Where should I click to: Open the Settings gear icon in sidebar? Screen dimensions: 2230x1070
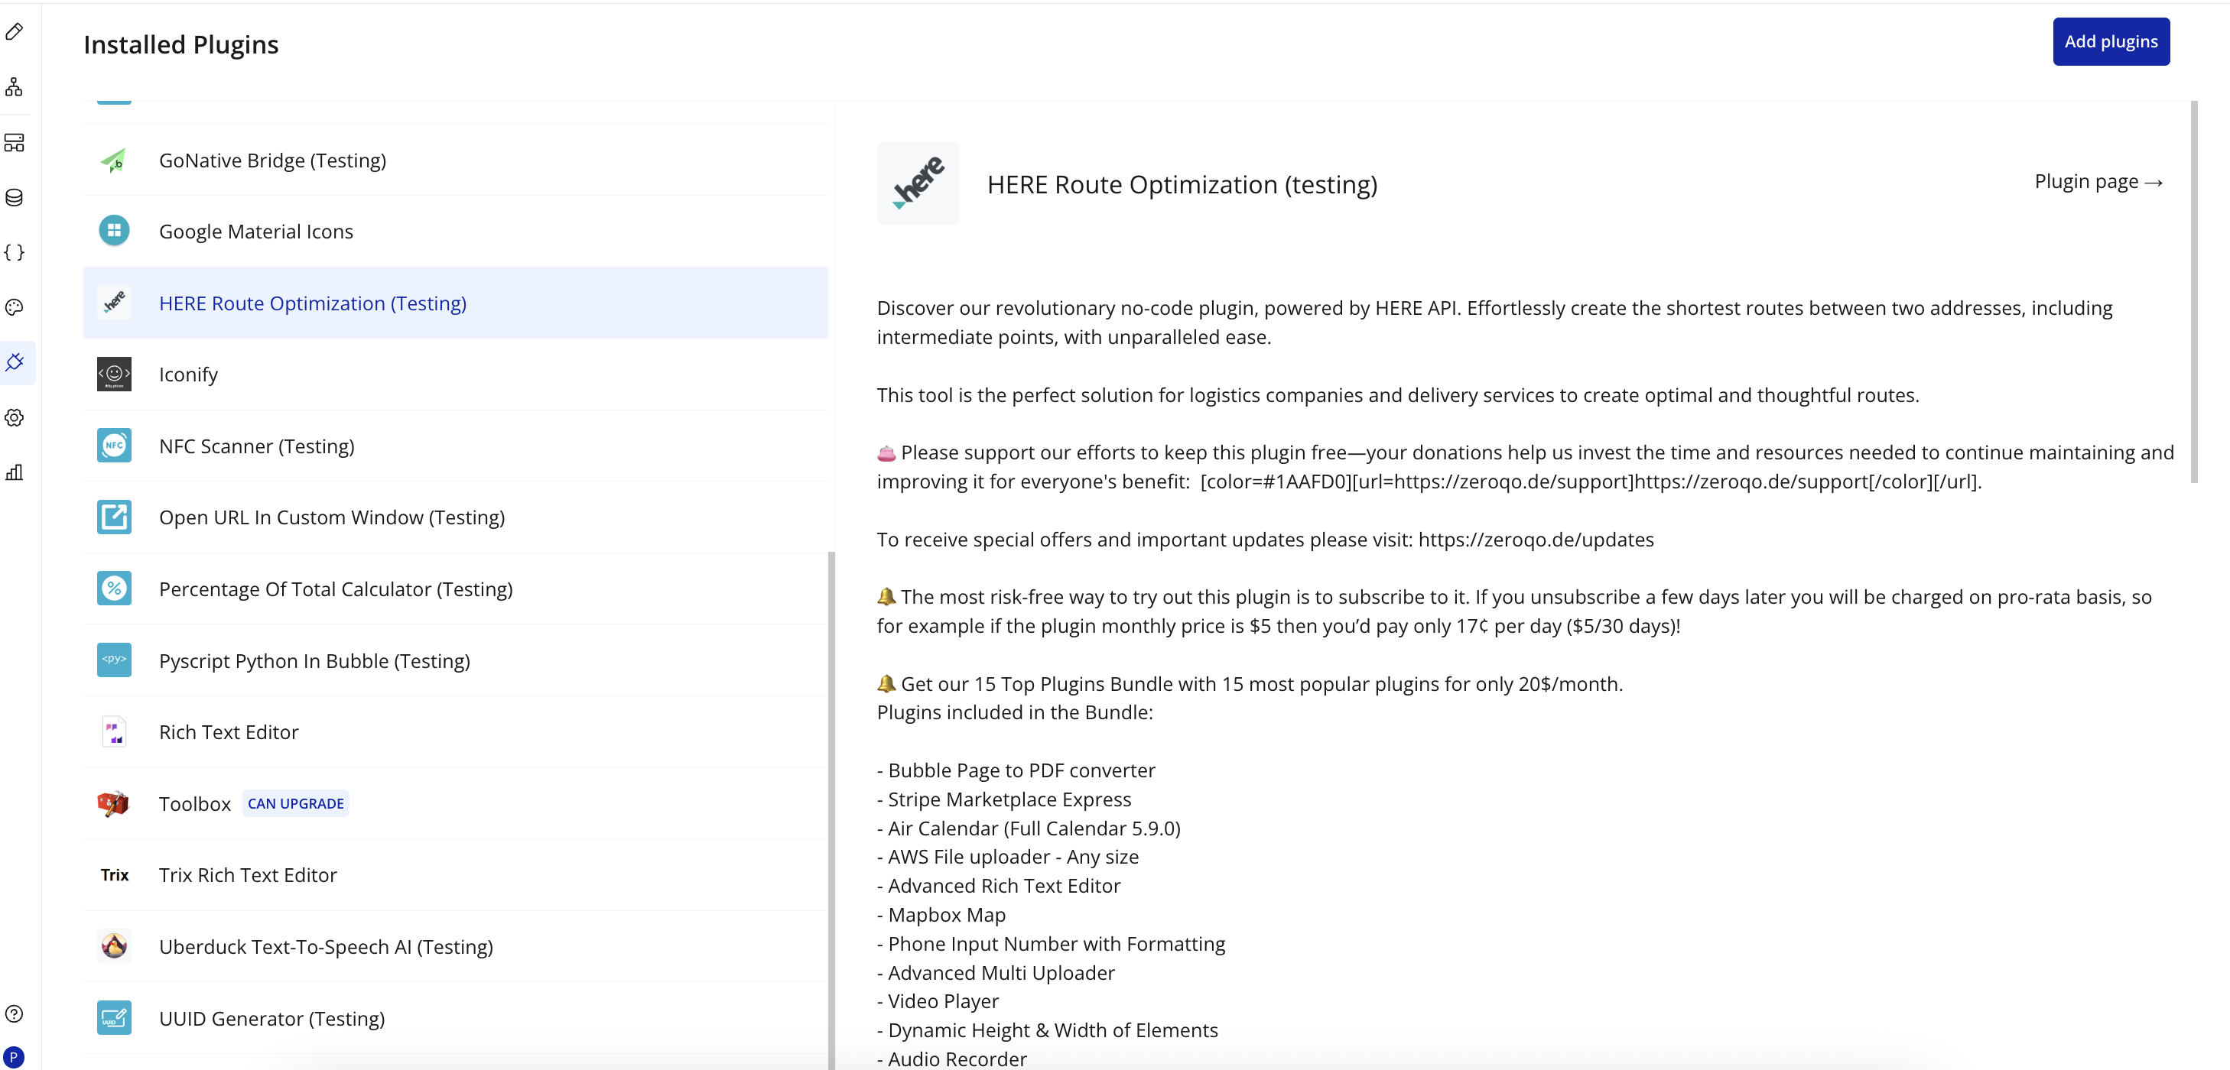click(15, 418)
